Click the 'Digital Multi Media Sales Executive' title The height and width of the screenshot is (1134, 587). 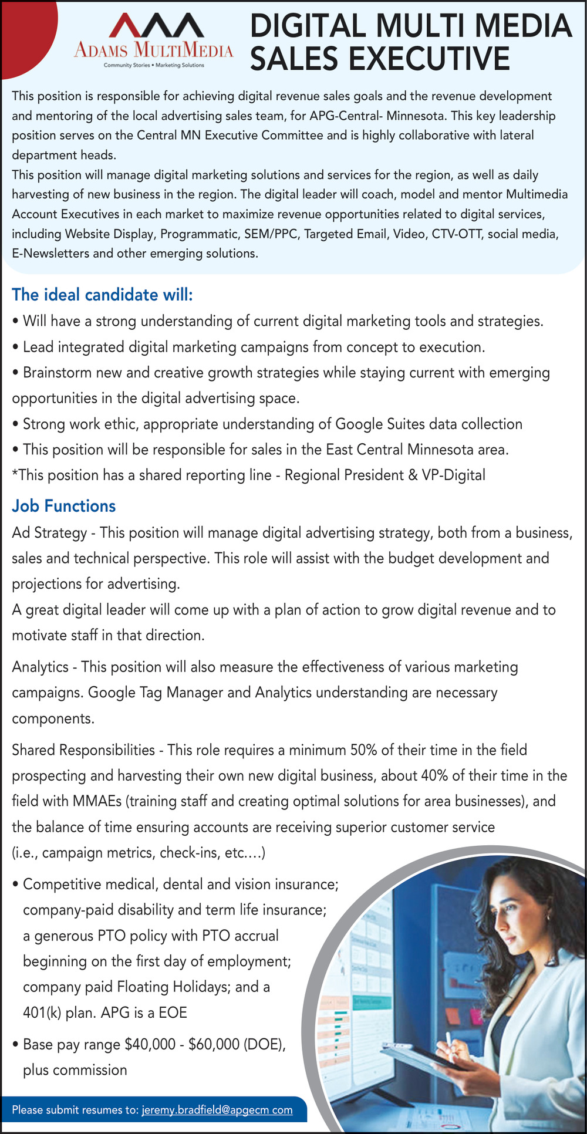(x=410, y=42)
